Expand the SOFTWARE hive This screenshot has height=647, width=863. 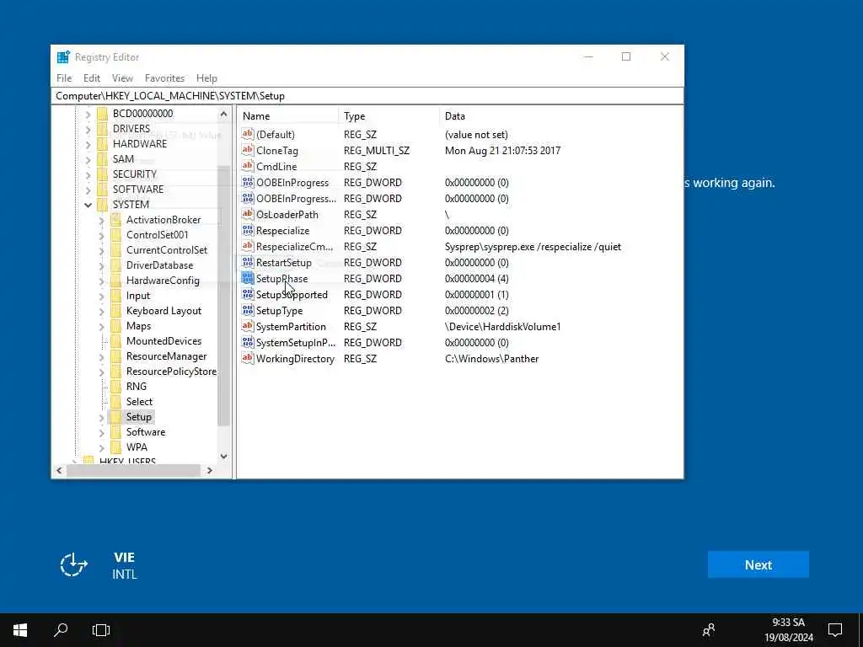pyautogui.click(x=88, y=190)
